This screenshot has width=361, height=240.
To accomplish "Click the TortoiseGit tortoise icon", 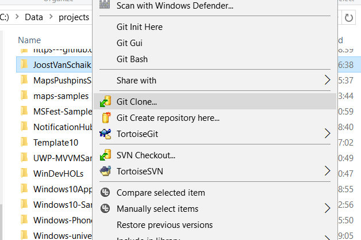I will click(105, 134).
